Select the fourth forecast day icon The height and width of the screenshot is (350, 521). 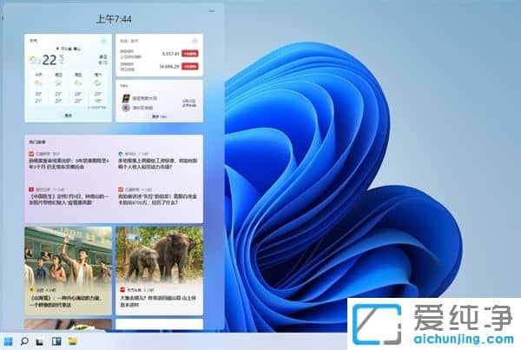coord(97,83)
